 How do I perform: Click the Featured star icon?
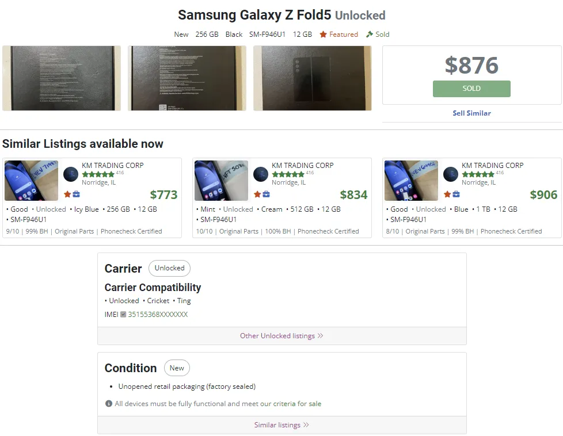coord(324,34)
